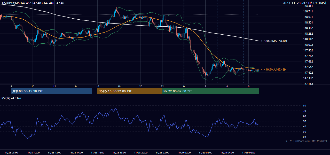Click the 40,SMA,147.489 moving average label

coord(273,69)
